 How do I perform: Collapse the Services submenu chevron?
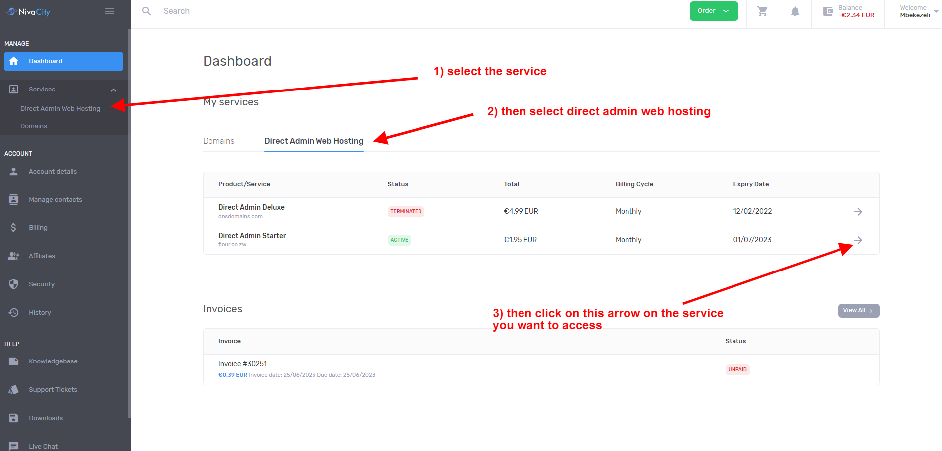click(113, 90)
